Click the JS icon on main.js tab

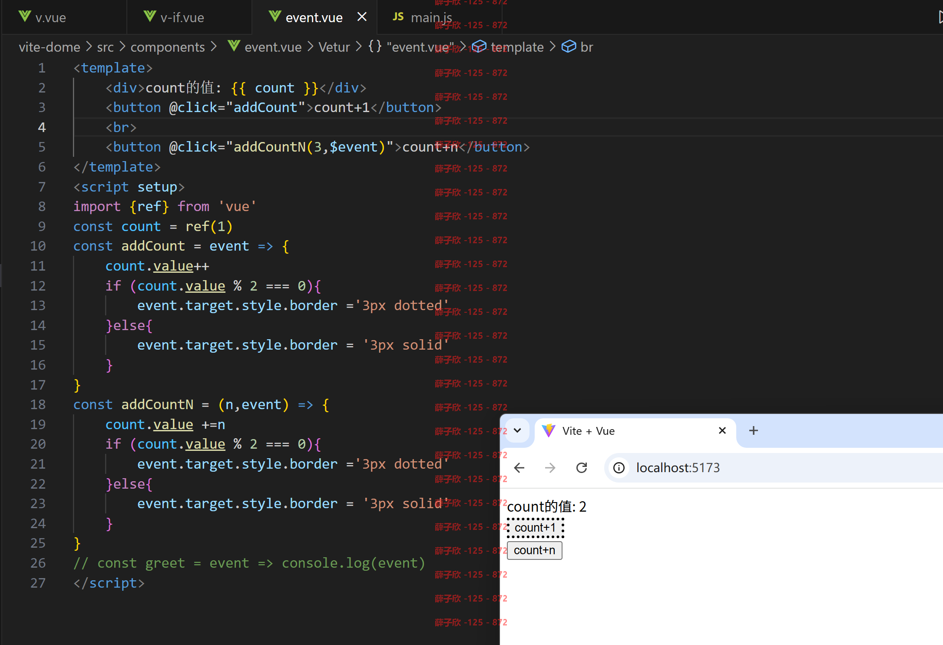(x=398, y=17)
